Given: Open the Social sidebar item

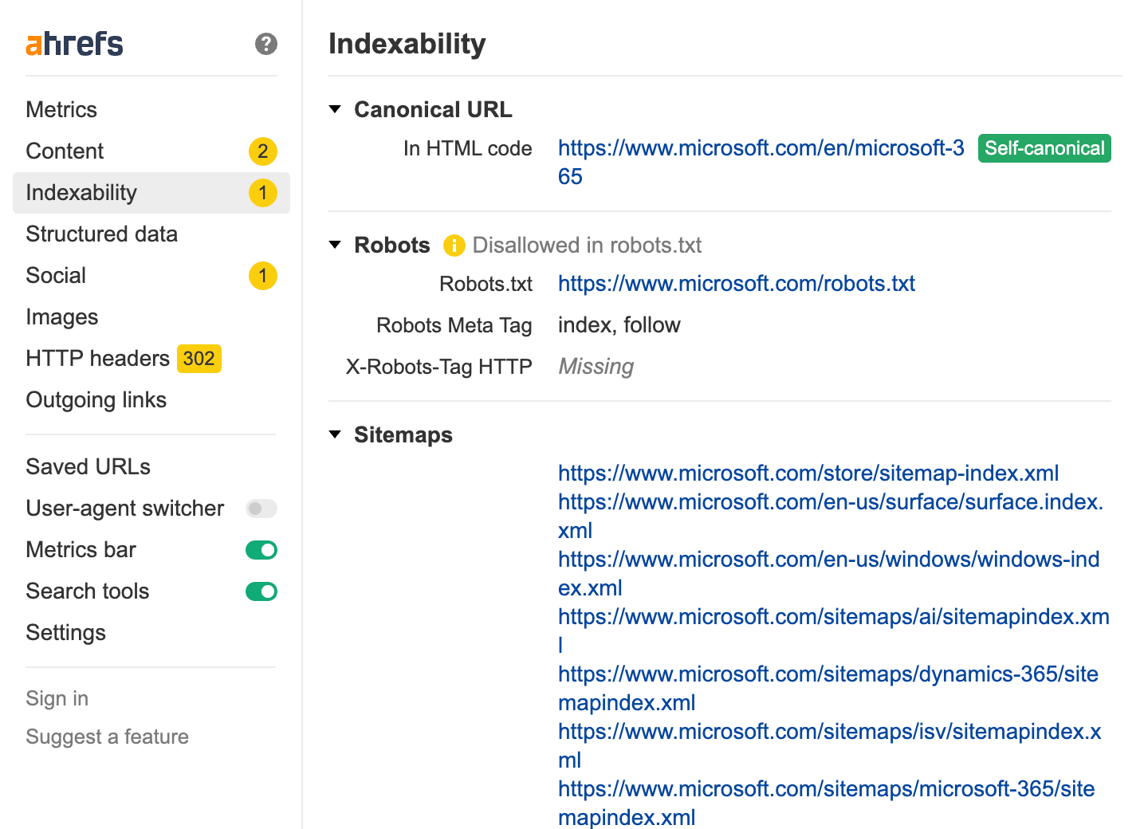Looking at the screenshot, I should (x=151, y=276).
